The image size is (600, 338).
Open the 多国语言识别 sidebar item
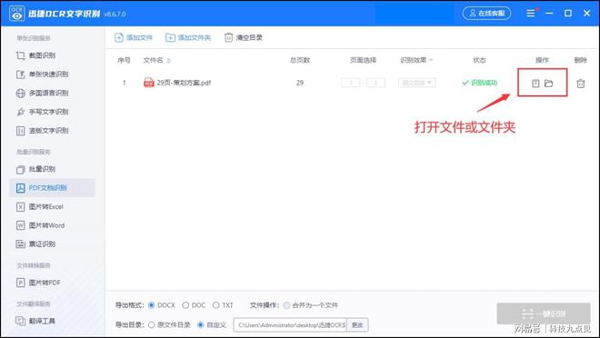coord(42,93)
